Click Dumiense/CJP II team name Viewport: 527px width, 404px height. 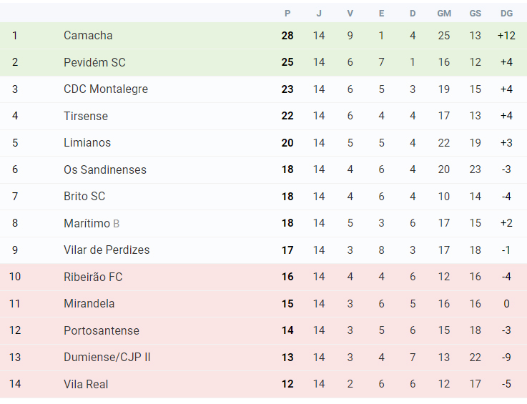107,357
